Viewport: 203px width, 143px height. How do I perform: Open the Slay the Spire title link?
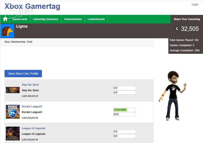tap(30, 85)
